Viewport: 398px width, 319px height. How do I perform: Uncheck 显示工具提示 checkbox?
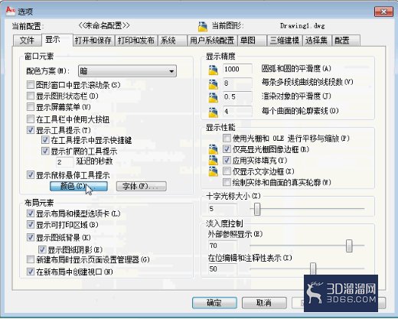coord(31,130)
